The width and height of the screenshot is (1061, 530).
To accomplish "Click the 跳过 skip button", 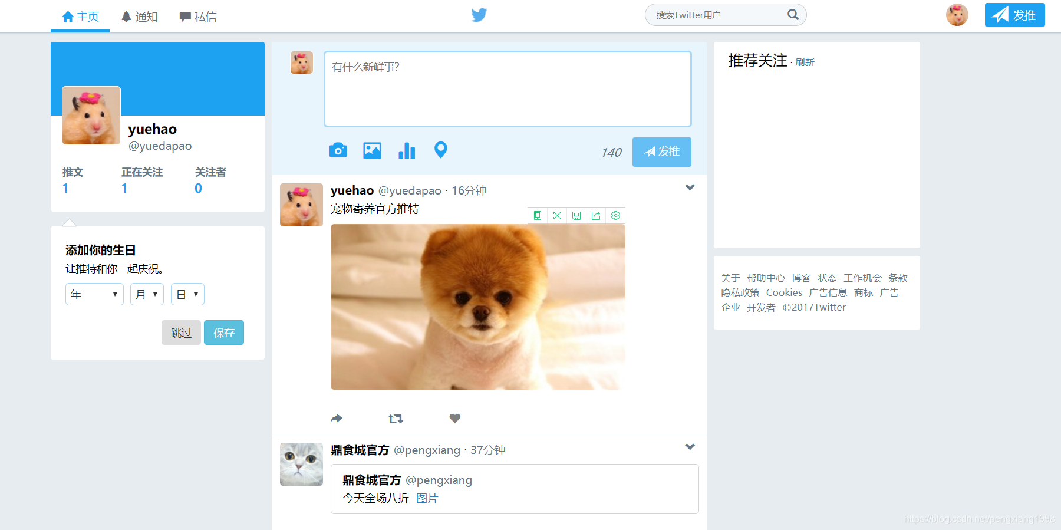I will pos(181,333).
